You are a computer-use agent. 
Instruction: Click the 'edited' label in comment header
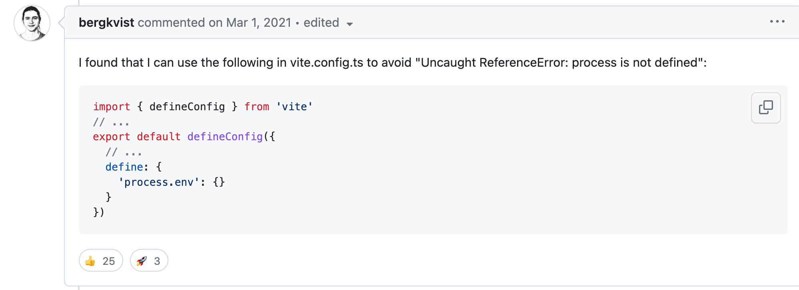coord(321,23)
